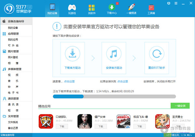Click 下载 button under 口袋部队
This screenshot has height=137, width=195.
[62, 126]
